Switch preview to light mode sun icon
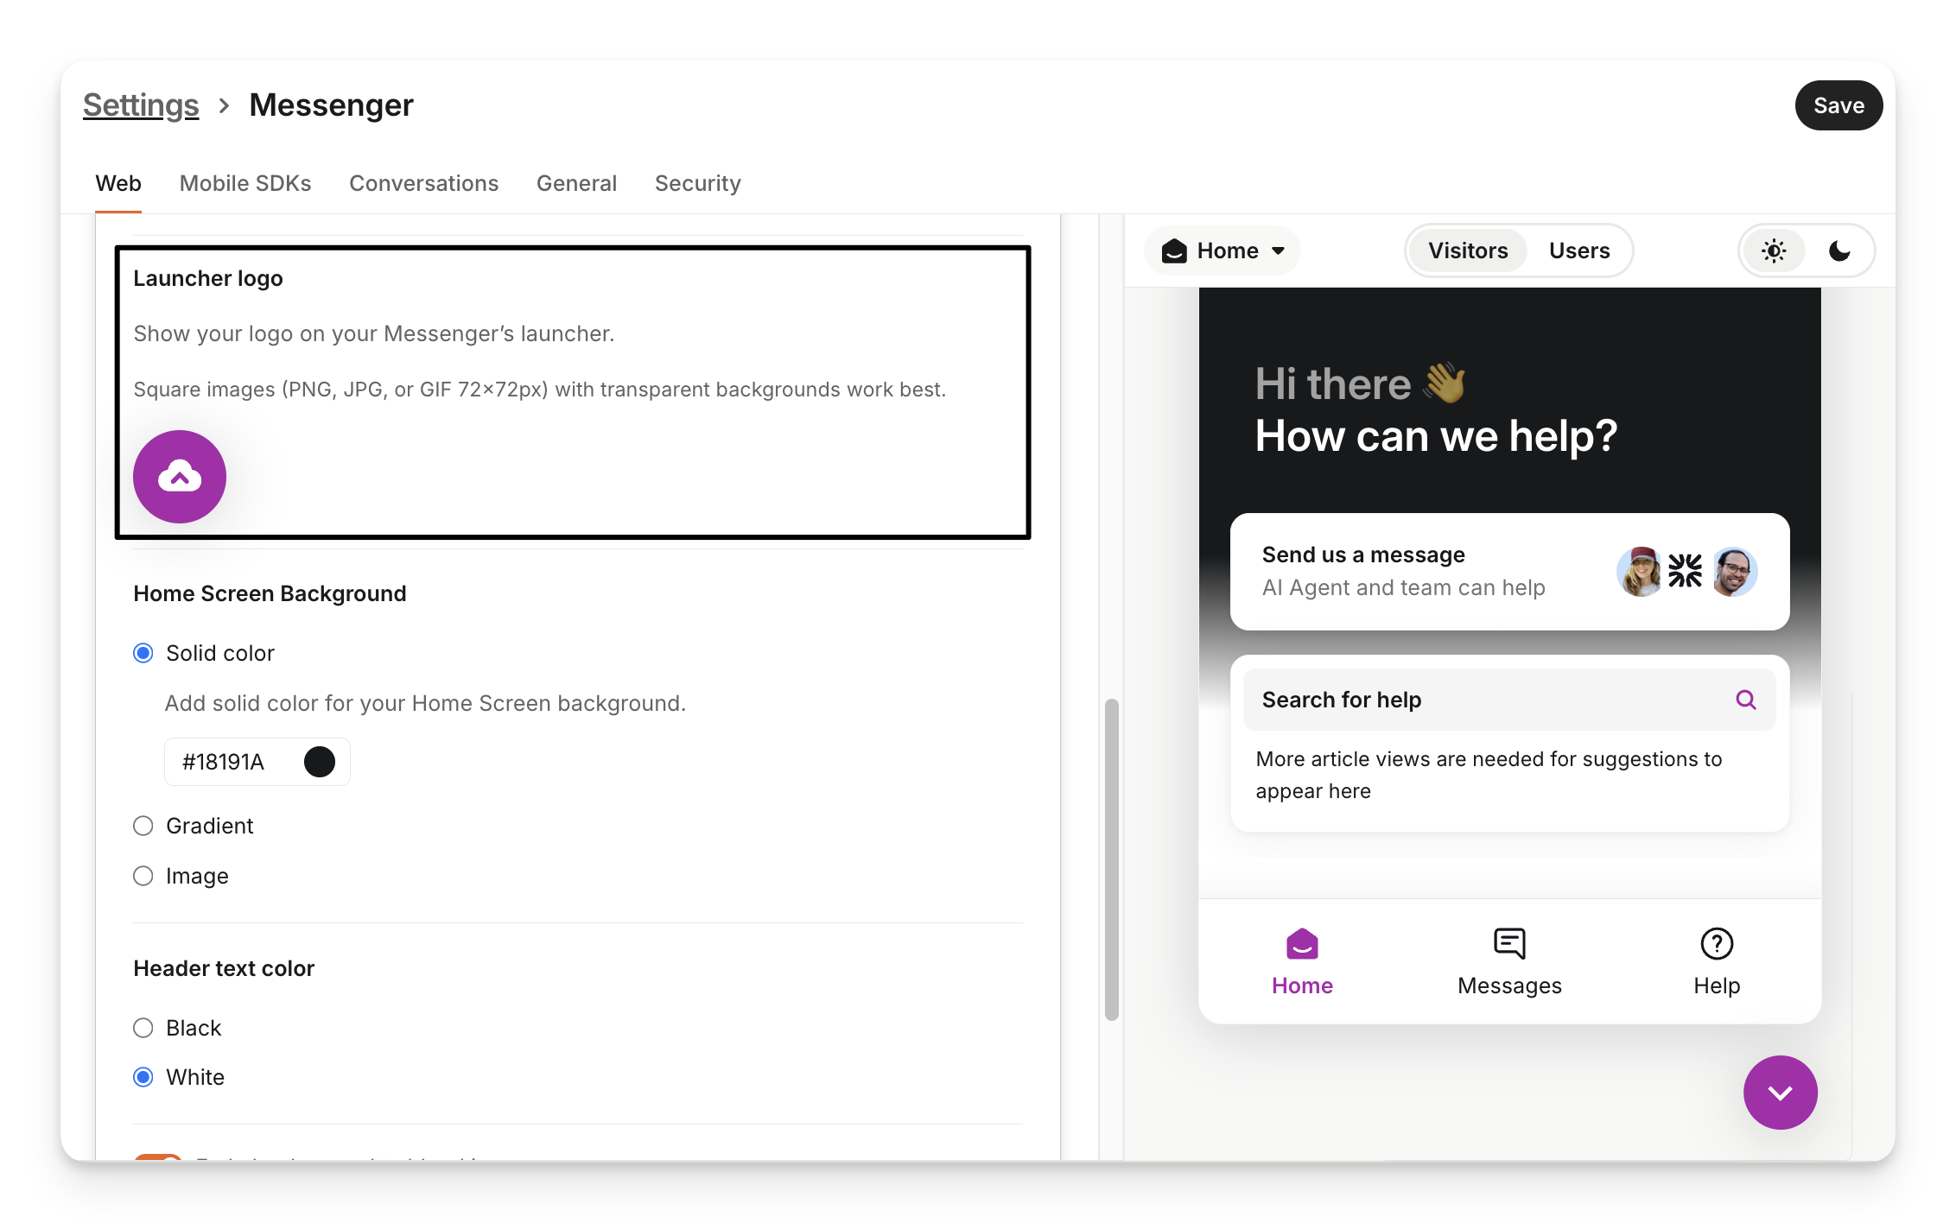 (1774, 251)
